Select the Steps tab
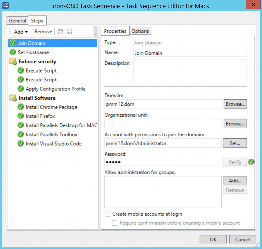This screenshot has height=249, width=262. 37,21
